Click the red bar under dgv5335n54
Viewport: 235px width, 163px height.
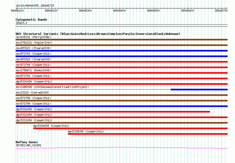pyautogui.click(x=148, y=134)
